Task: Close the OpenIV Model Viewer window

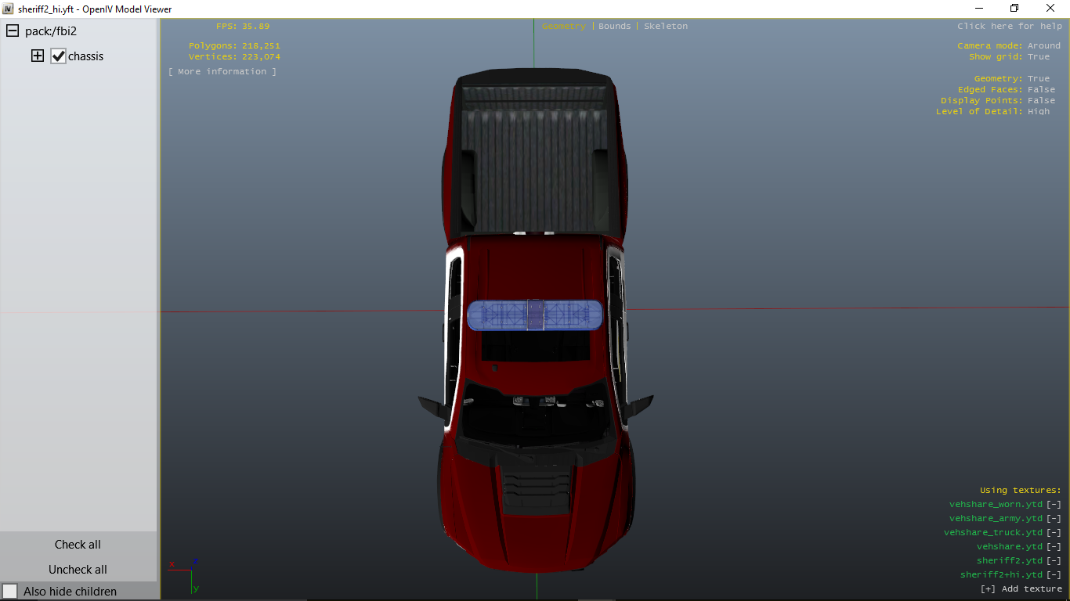Action: point(1050,9)
